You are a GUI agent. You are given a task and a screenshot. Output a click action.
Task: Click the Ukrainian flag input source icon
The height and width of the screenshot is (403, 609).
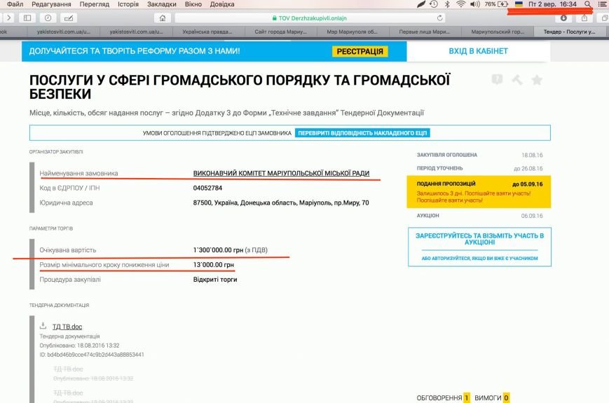[519, 4]
